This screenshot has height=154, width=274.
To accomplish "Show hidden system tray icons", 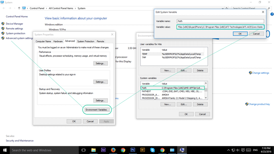I will click(228, 150).
